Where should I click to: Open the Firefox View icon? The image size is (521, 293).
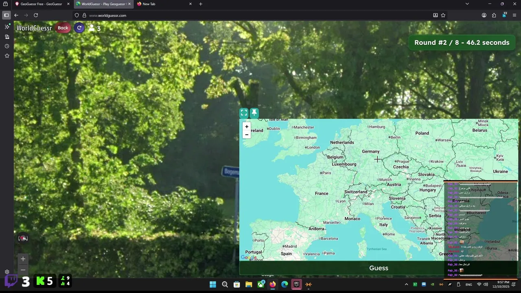point(5,4)
